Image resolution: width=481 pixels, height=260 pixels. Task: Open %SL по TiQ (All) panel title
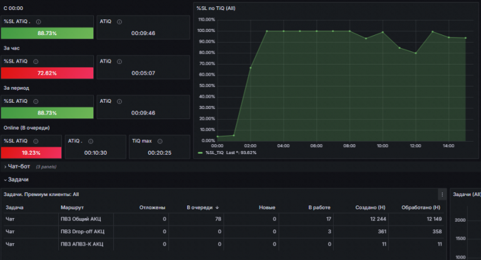216,8
